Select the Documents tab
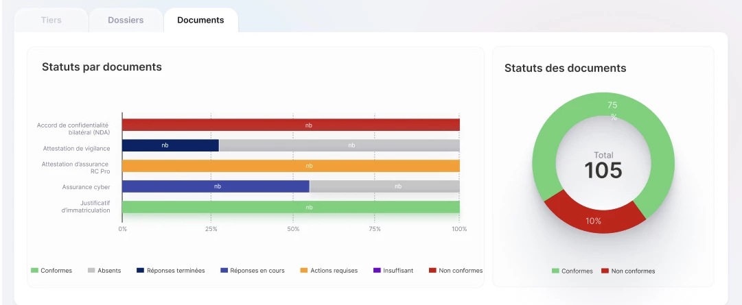Image resolution: width=742 pixels, height=305 pixels. click(200, 20)
